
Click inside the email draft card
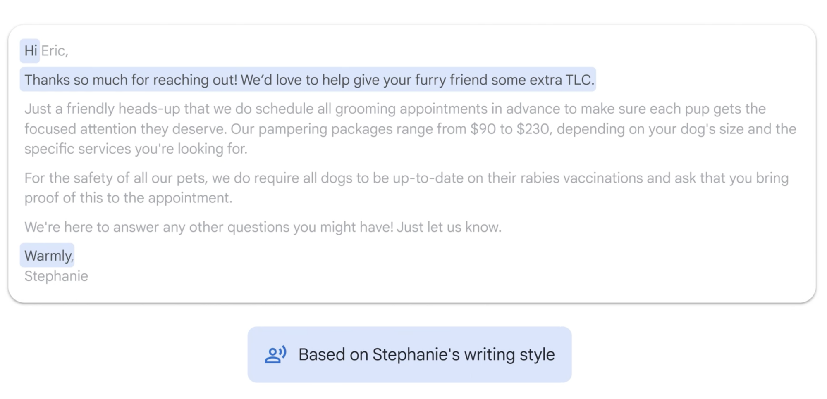pos(413,165)
